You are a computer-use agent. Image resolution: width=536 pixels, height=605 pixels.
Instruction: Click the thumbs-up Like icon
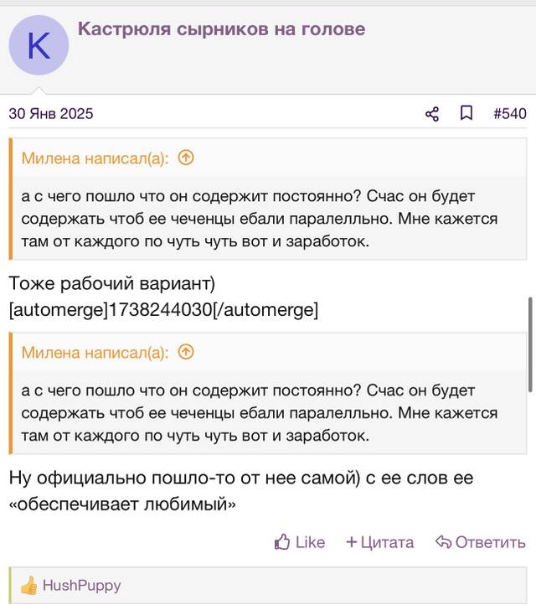[x=282, y=541]
